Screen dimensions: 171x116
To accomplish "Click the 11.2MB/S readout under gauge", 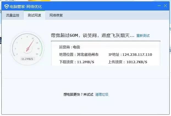I will [x=27, y=59].
